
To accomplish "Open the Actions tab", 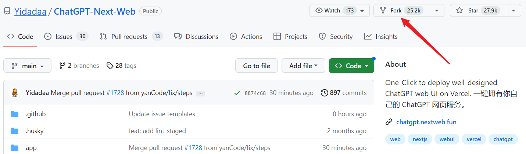I will tap(246, 37).
